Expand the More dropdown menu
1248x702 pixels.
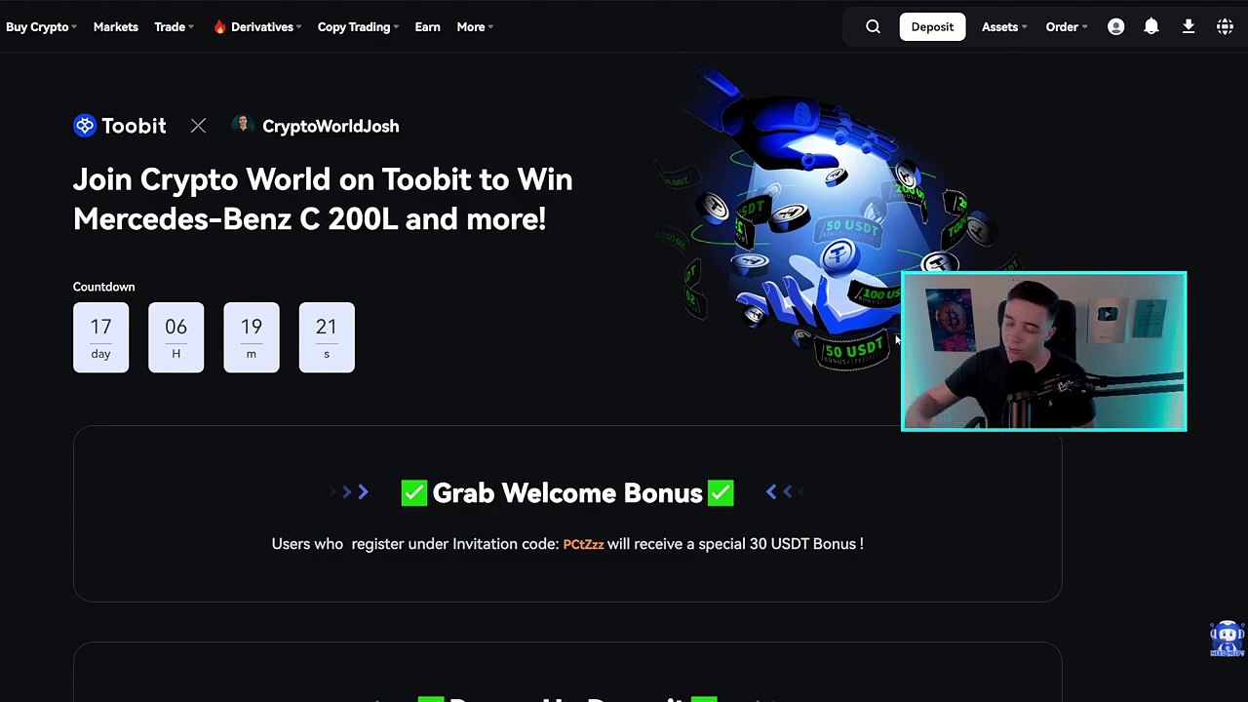tap(475, 27)
